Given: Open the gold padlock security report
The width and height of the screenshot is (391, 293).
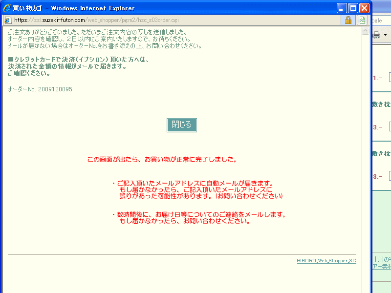Looking at the screenshot, I should (348, 20).
